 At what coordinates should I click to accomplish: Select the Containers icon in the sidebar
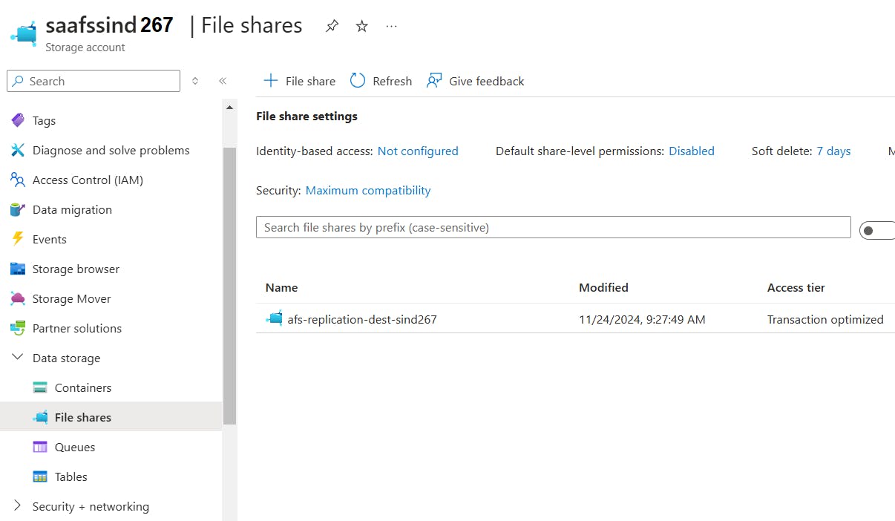[41, 387]
